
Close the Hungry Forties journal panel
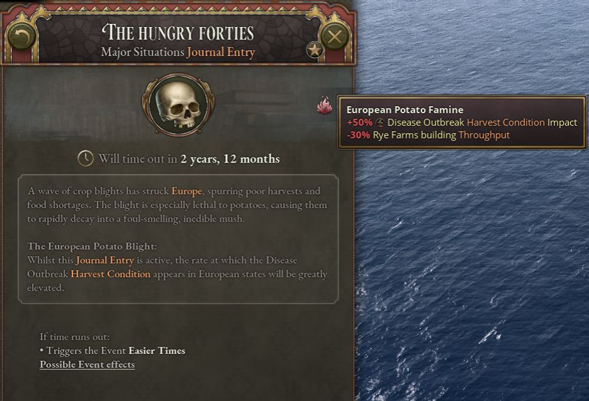tap(335, 36)
